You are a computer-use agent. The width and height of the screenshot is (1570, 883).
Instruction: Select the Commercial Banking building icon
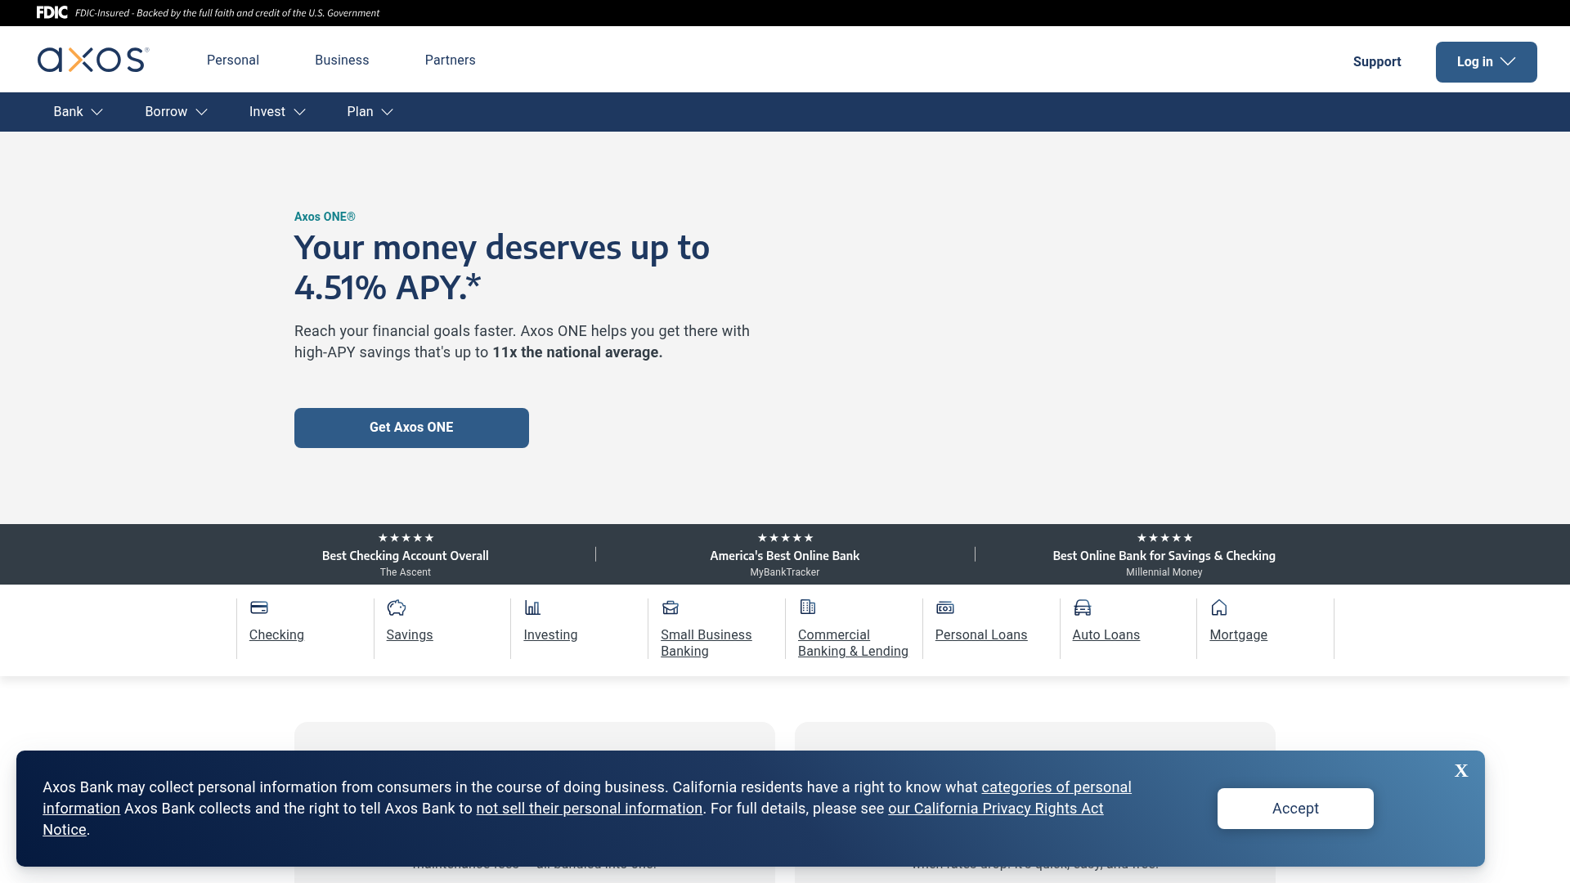[x=807, y=608]
